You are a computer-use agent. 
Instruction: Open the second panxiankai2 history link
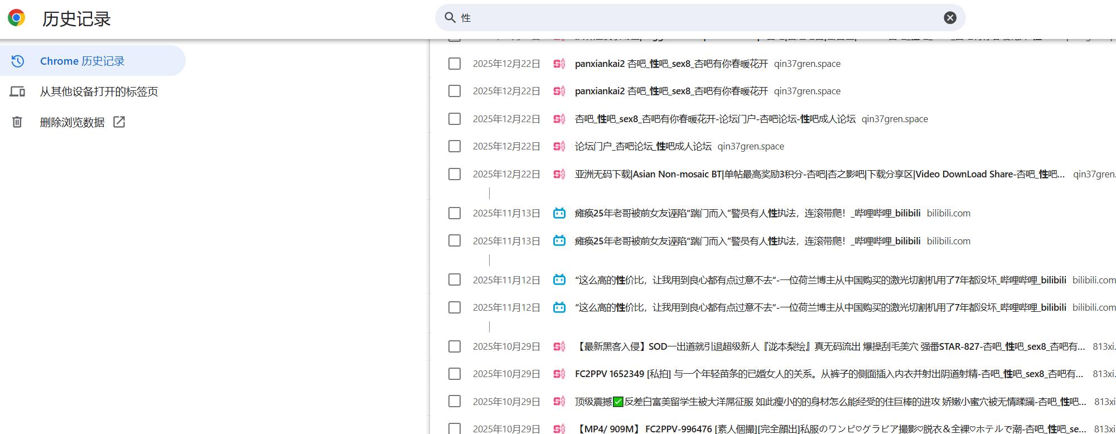click(671, 91)
